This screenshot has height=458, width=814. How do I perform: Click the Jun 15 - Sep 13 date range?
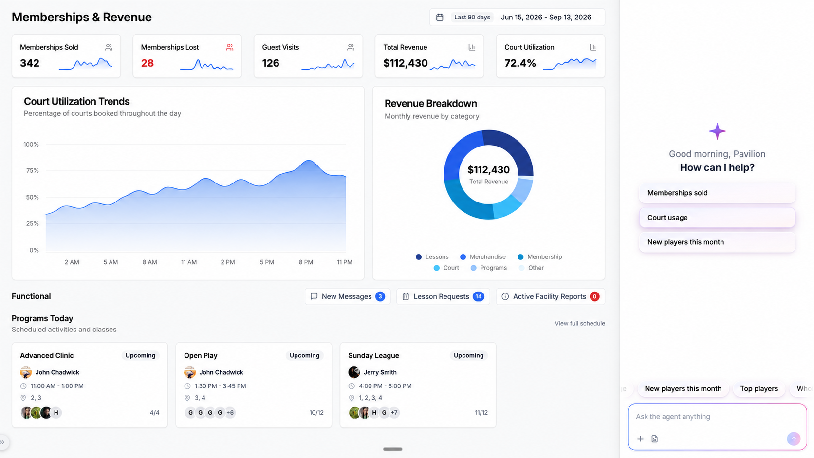[x=546, y=17]
